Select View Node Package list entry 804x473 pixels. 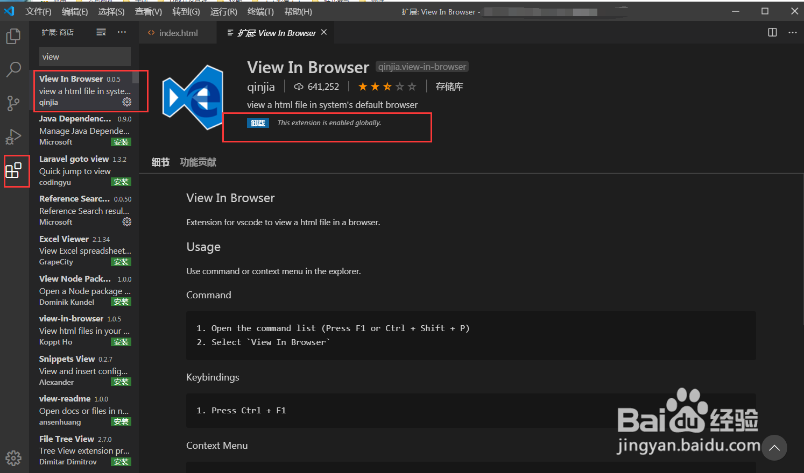point(84,290)
